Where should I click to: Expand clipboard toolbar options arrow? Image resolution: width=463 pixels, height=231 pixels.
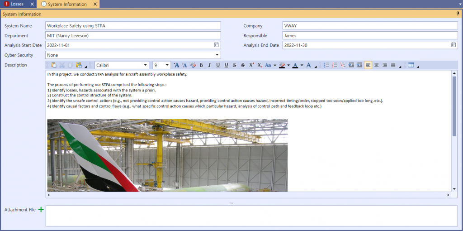85,67
